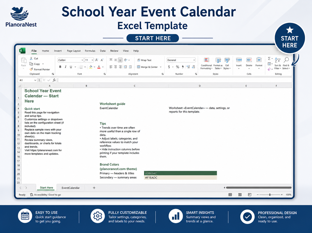Toggle align left in Alignment group
Viewport: 312px width, 233px height.
[111, 67]
